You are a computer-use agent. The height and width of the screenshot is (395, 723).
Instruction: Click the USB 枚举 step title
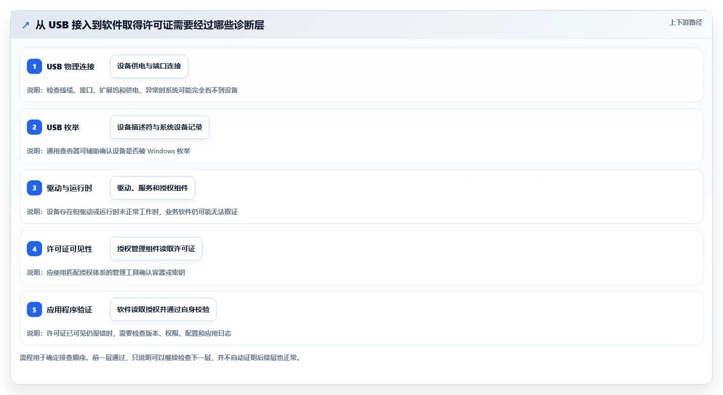(63, 127)
